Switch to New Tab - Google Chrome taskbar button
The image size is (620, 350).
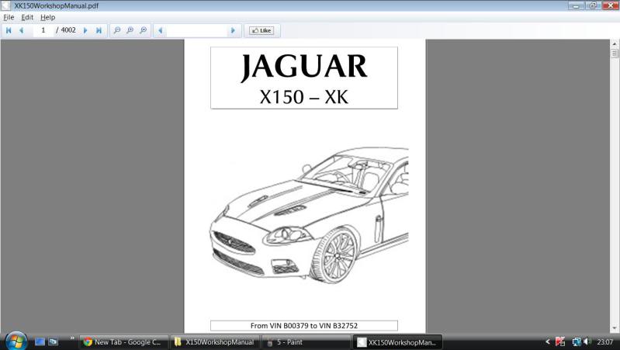click(x=123, y=342)
